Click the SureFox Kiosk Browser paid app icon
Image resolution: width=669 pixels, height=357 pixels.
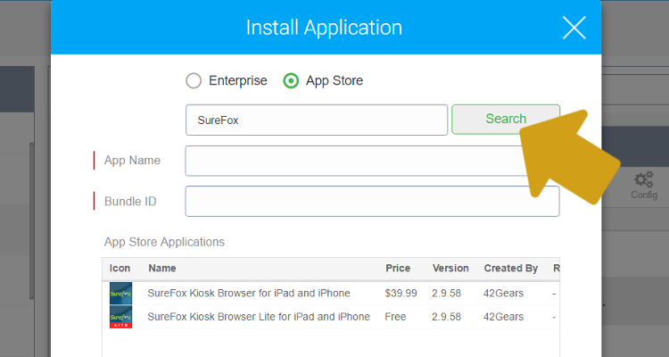tap(120, 293)
